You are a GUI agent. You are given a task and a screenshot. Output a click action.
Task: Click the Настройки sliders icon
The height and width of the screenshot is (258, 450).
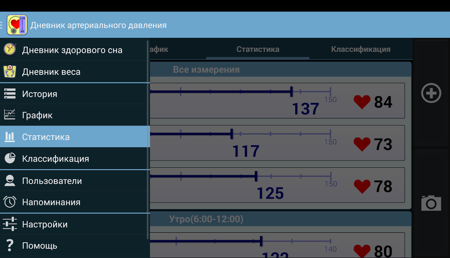(10, 224)
